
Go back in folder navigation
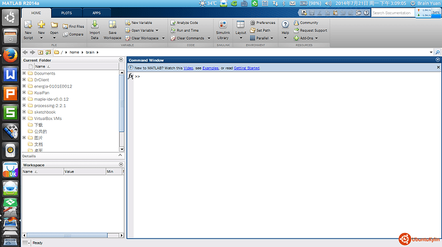point(25,52)
